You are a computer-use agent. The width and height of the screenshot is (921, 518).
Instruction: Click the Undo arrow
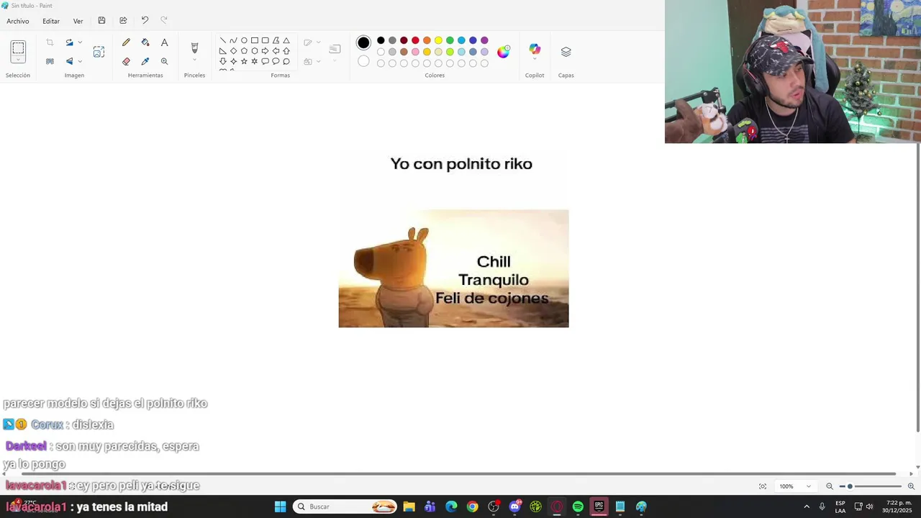145,21
